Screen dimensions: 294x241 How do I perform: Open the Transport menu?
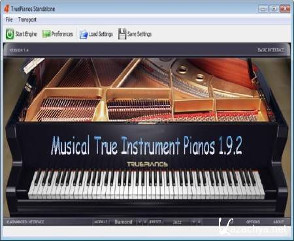(x=27, y=20)
